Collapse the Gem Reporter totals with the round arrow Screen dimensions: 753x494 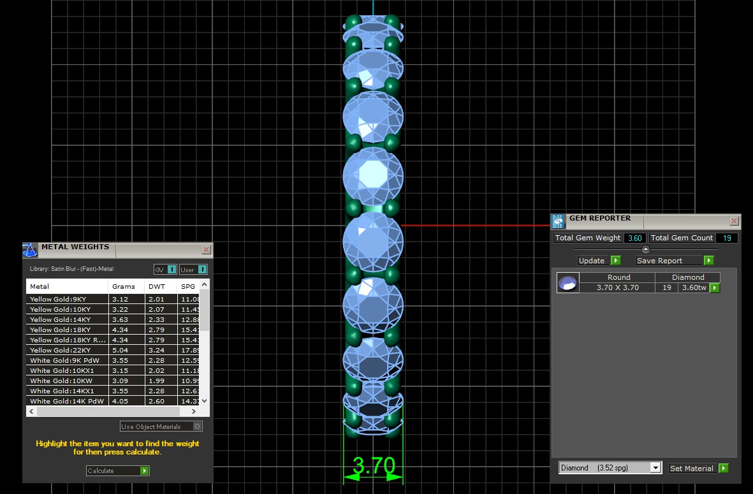[x=645, y=249]
